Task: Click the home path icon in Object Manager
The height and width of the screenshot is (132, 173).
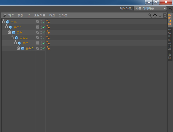Action: tap(155, 15)
